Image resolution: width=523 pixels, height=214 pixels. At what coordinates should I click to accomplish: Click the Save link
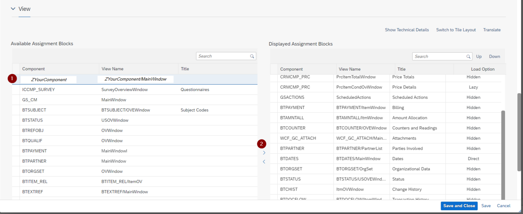486,206
